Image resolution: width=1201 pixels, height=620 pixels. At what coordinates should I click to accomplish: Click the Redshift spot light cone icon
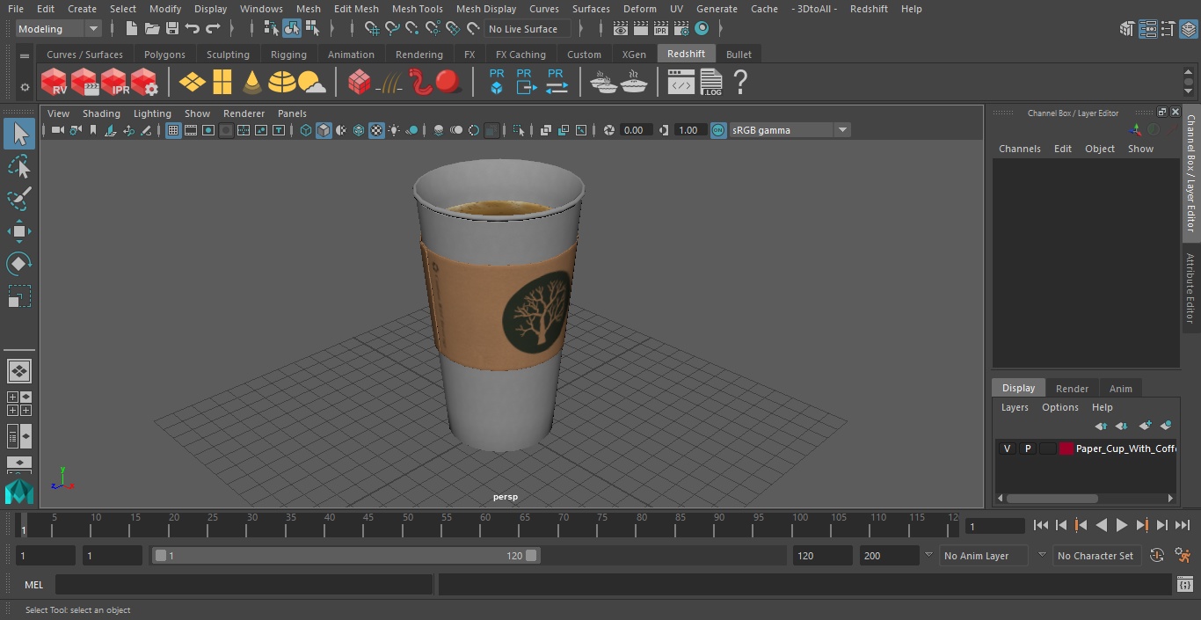pos(252,83)
